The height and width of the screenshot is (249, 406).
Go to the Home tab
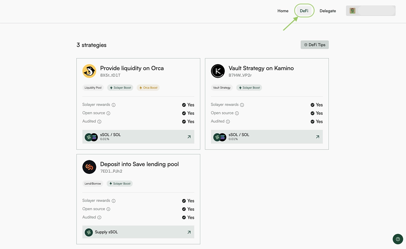tap(283, 11)
